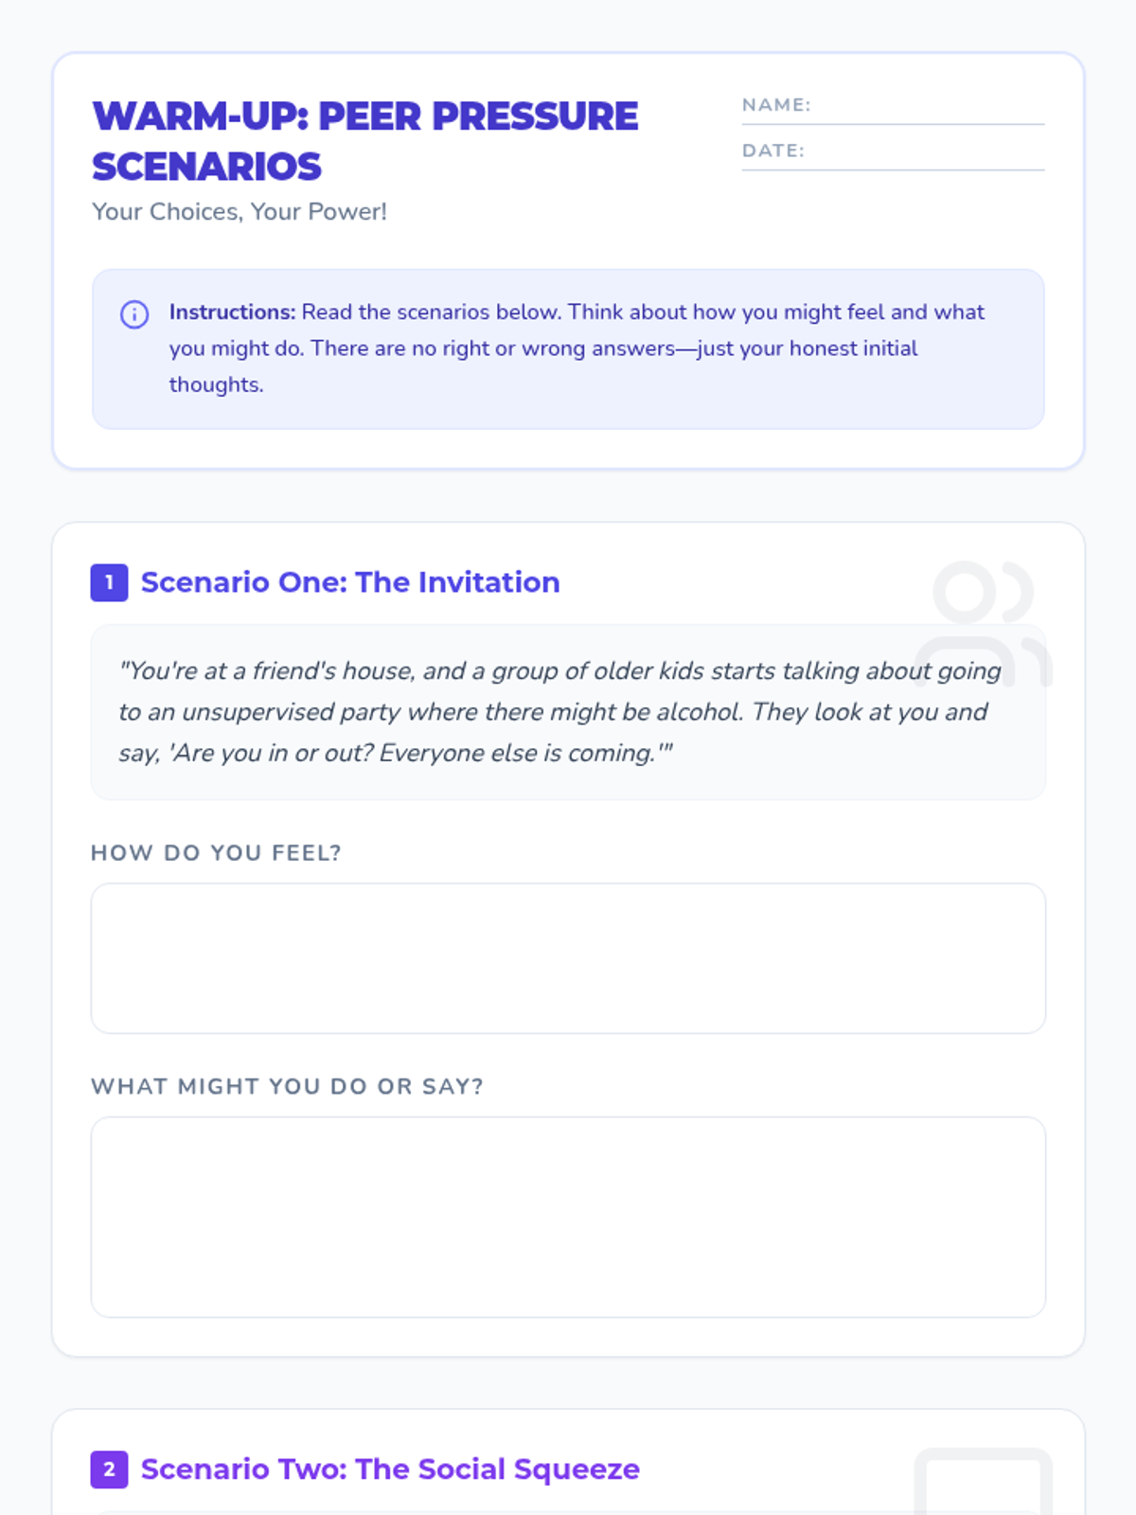This screenshot has width=1136, height=1515.
Task: Click the 'HOW DO YOU FEEL?' label
Action: coord(216,853)
